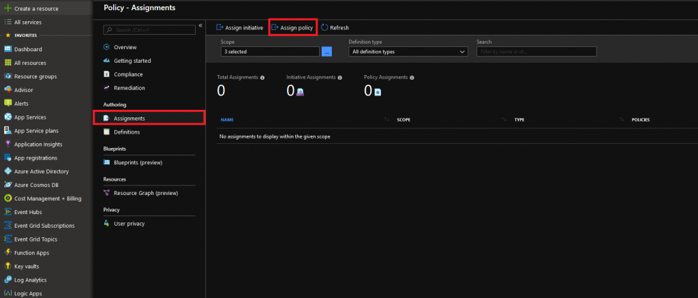Open the Dashboard icon in favorites
The image size is (698, 298).
click(7, 49)
